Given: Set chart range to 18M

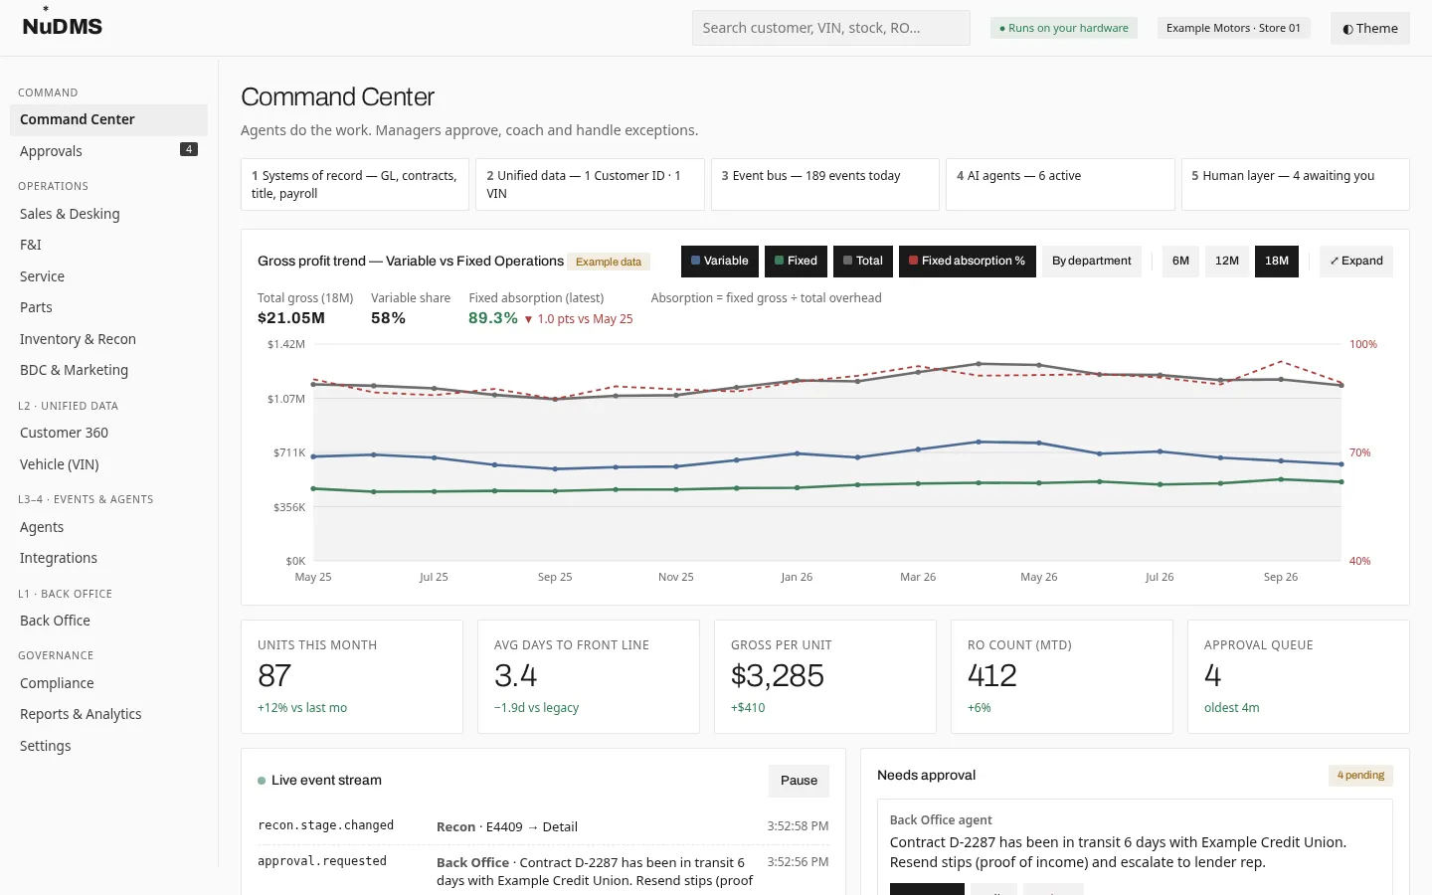Looking at the screenshot, I should pyautogui.click(x=1277, y=261).
